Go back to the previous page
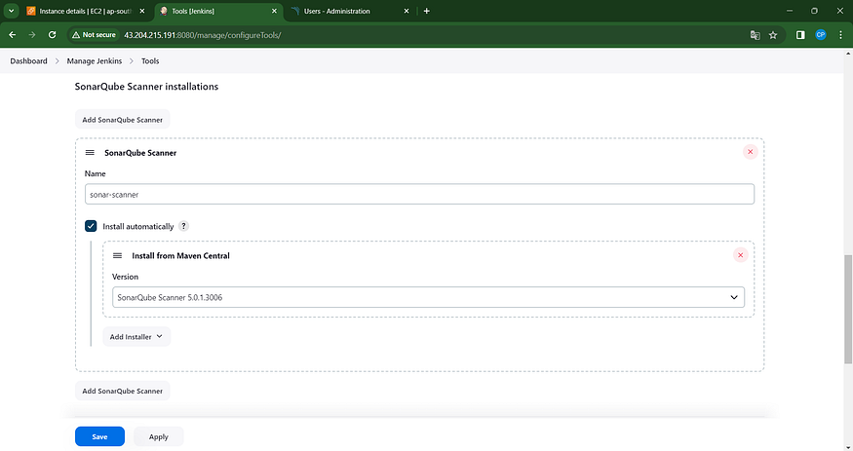 (12, 35)
